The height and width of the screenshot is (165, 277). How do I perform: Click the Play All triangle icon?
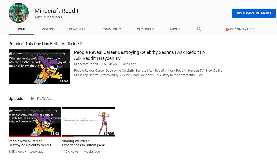point(32,99)
